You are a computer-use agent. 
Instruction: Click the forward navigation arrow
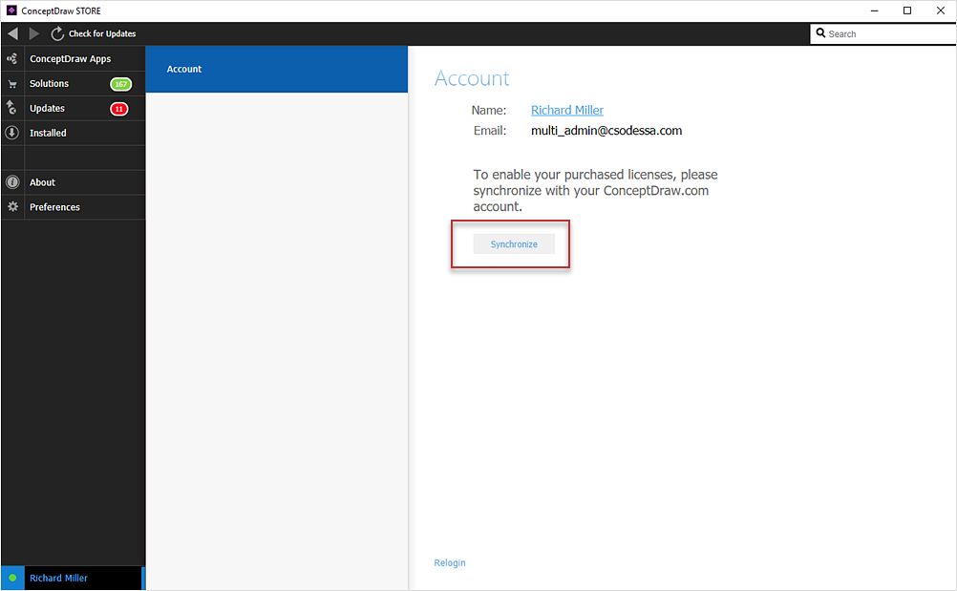point(34,33)
